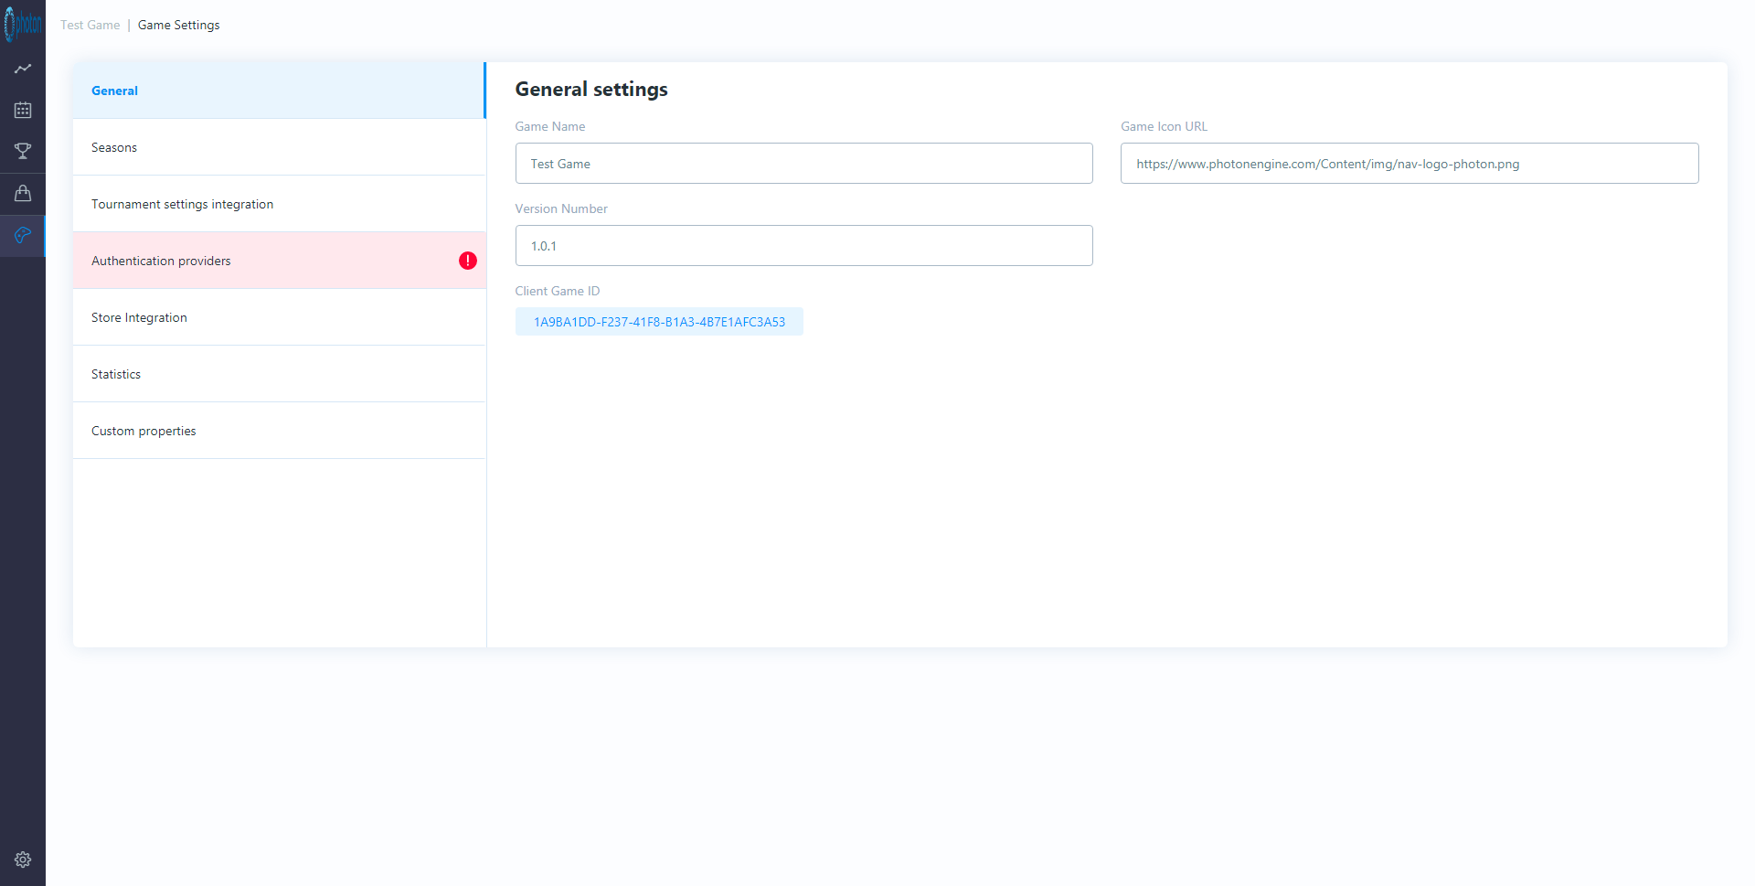The height and width of the screenshot is (886, 1755).
Task: Select the gamepad game settings icon
Action: coord(23,236)
